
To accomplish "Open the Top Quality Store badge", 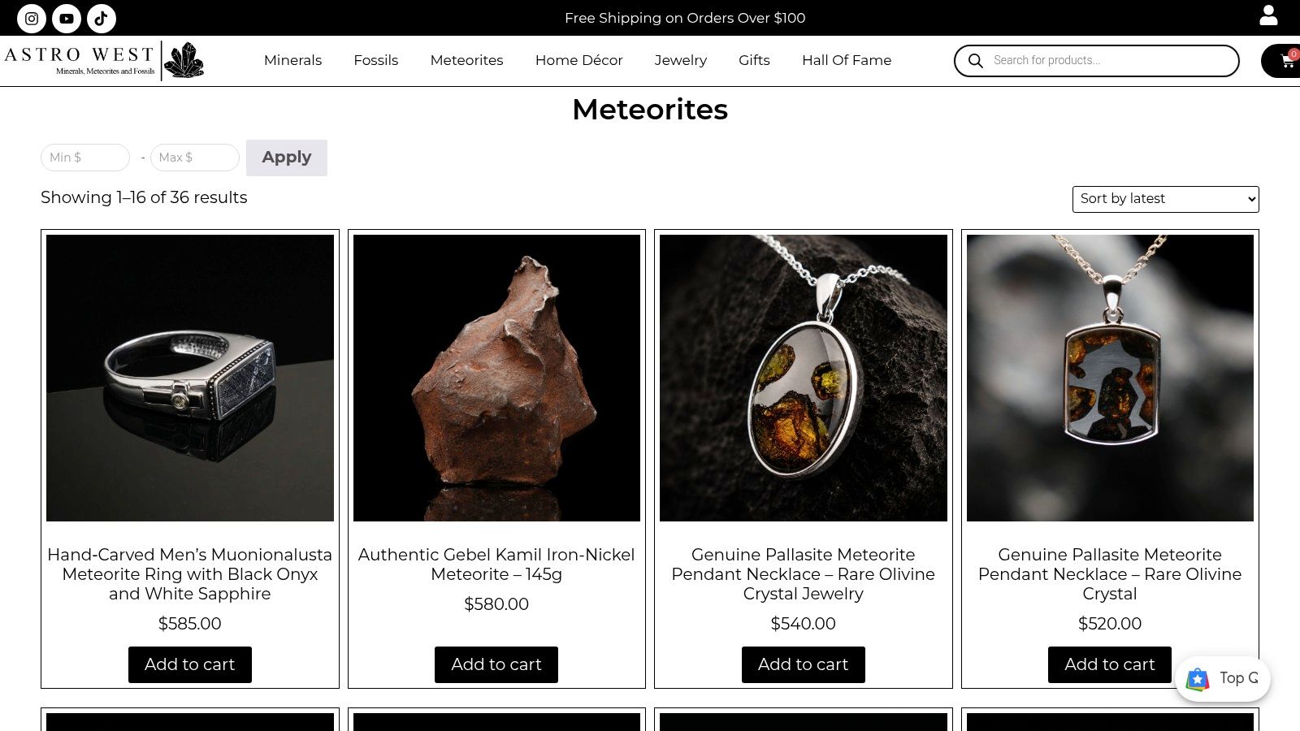I will click(x=1223, y=678).
